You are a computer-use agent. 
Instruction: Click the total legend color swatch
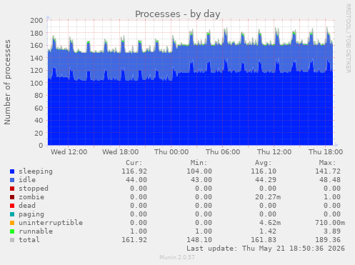tap(12, 240)
